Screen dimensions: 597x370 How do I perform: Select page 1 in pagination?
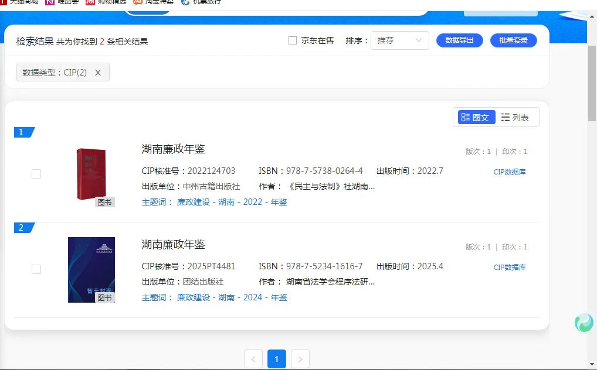click(276, 359)
